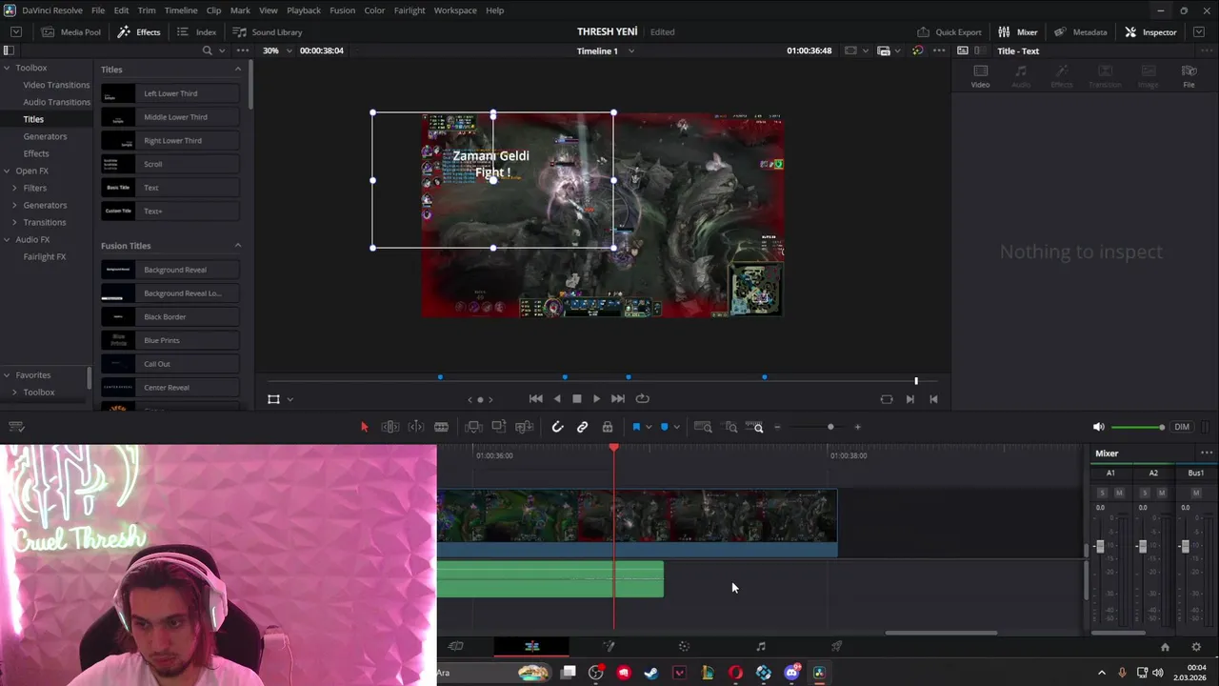Open the File tab in Inspector

pyautogui.click(x=1189, y=76)
